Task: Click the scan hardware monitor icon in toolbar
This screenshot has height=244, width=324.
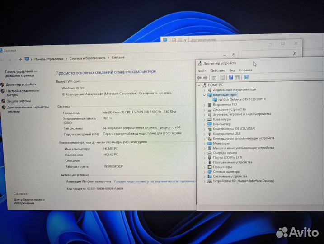Action: [246, 77]
